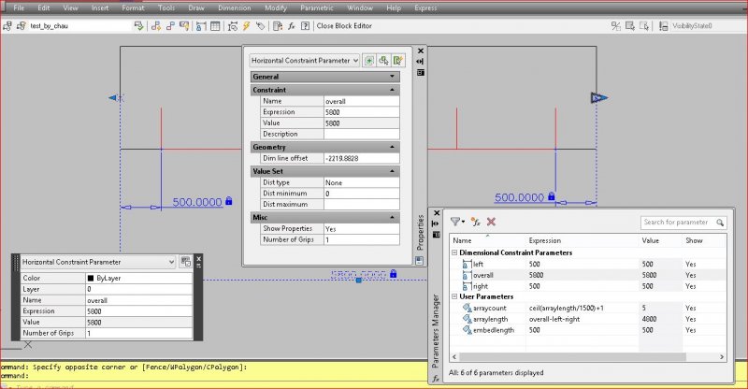Click the lock icon beside left 500.0000 dimension
The height and width of the screenshot is (389, 748).
229,201
